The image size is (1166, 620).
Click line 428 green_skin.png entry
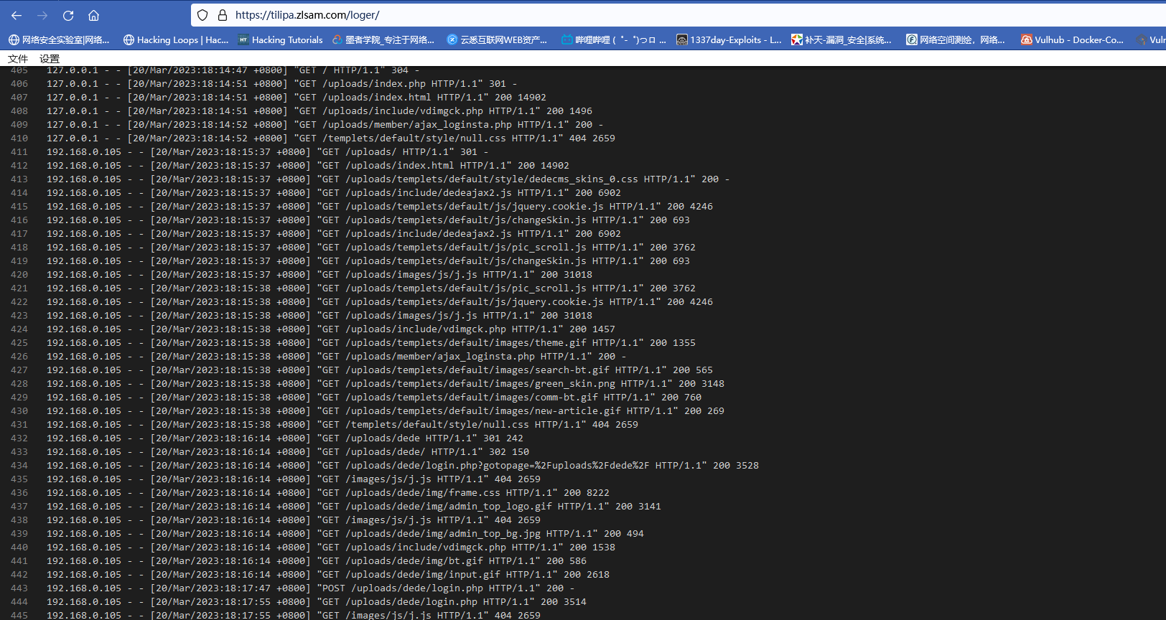point(386,384)
